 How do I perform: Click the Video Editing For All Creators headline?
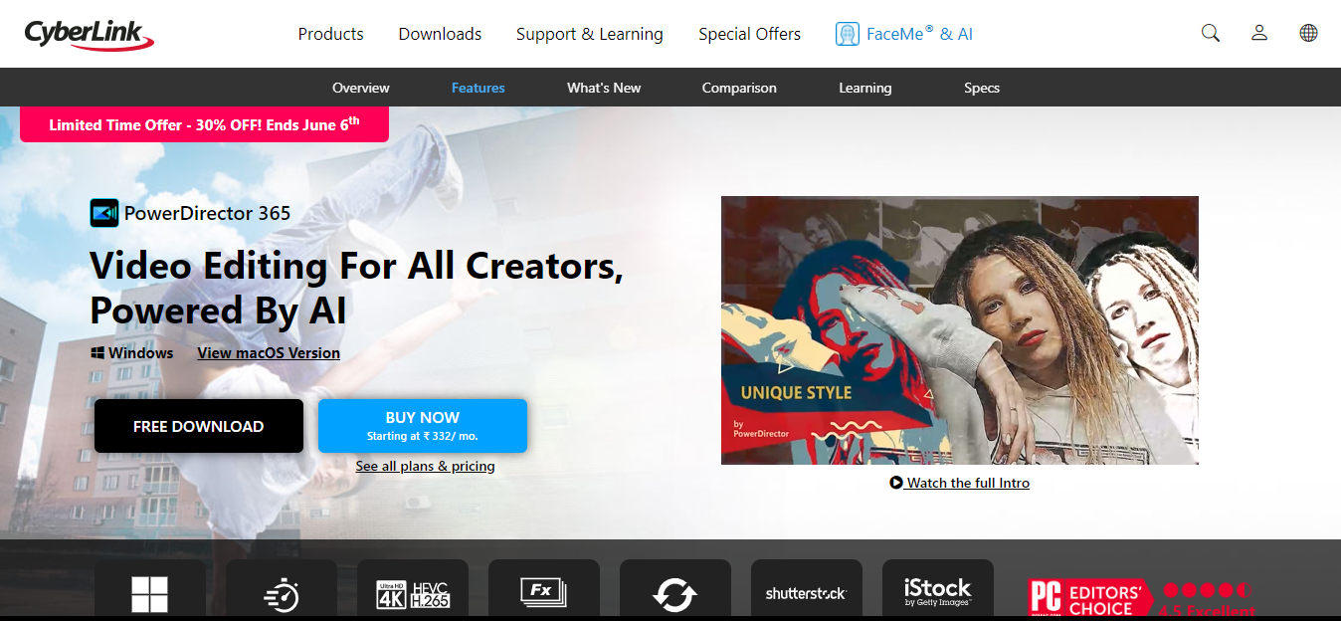pyautogui.click(x=356, y=288)
